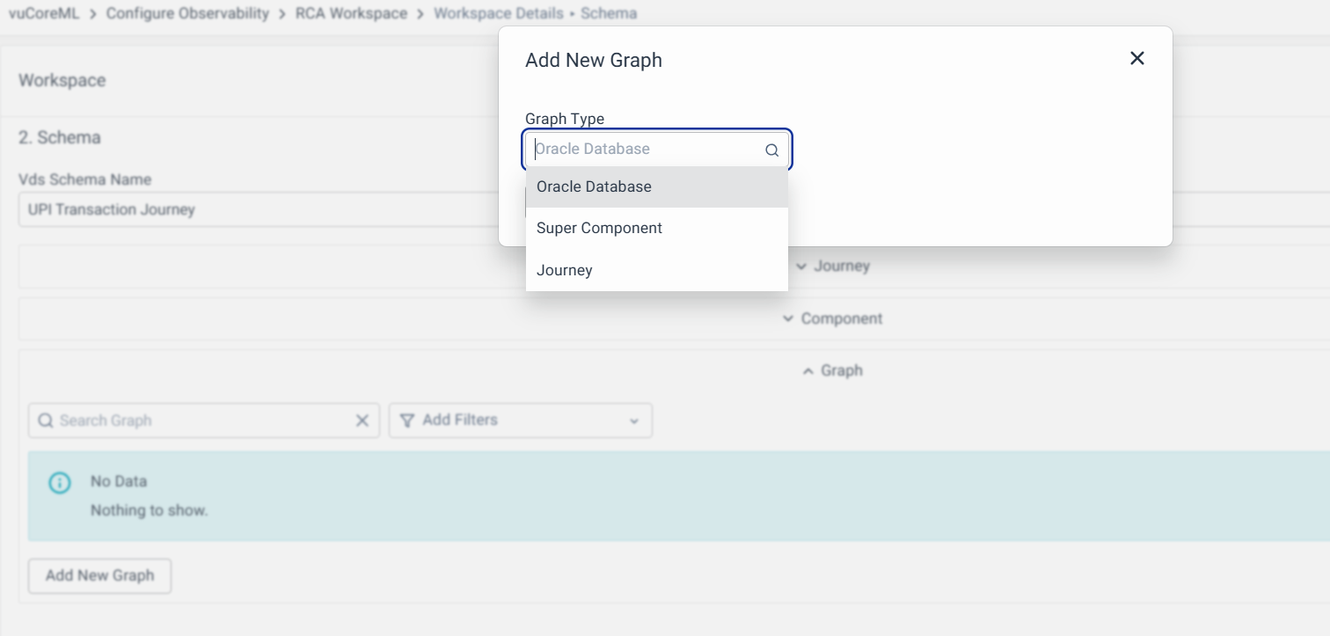Go to vuCoreML breadcrumb

[x=44, y=13]
